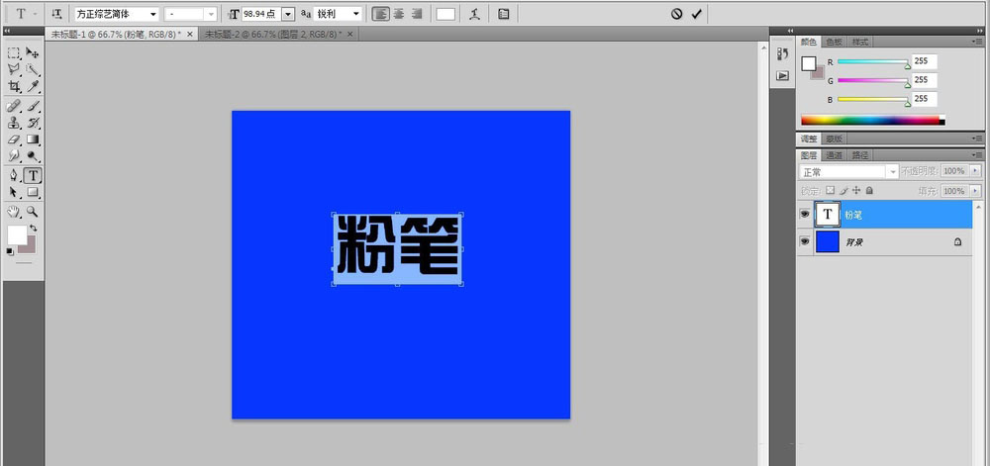Select the Dodge tool

(33, 155)
